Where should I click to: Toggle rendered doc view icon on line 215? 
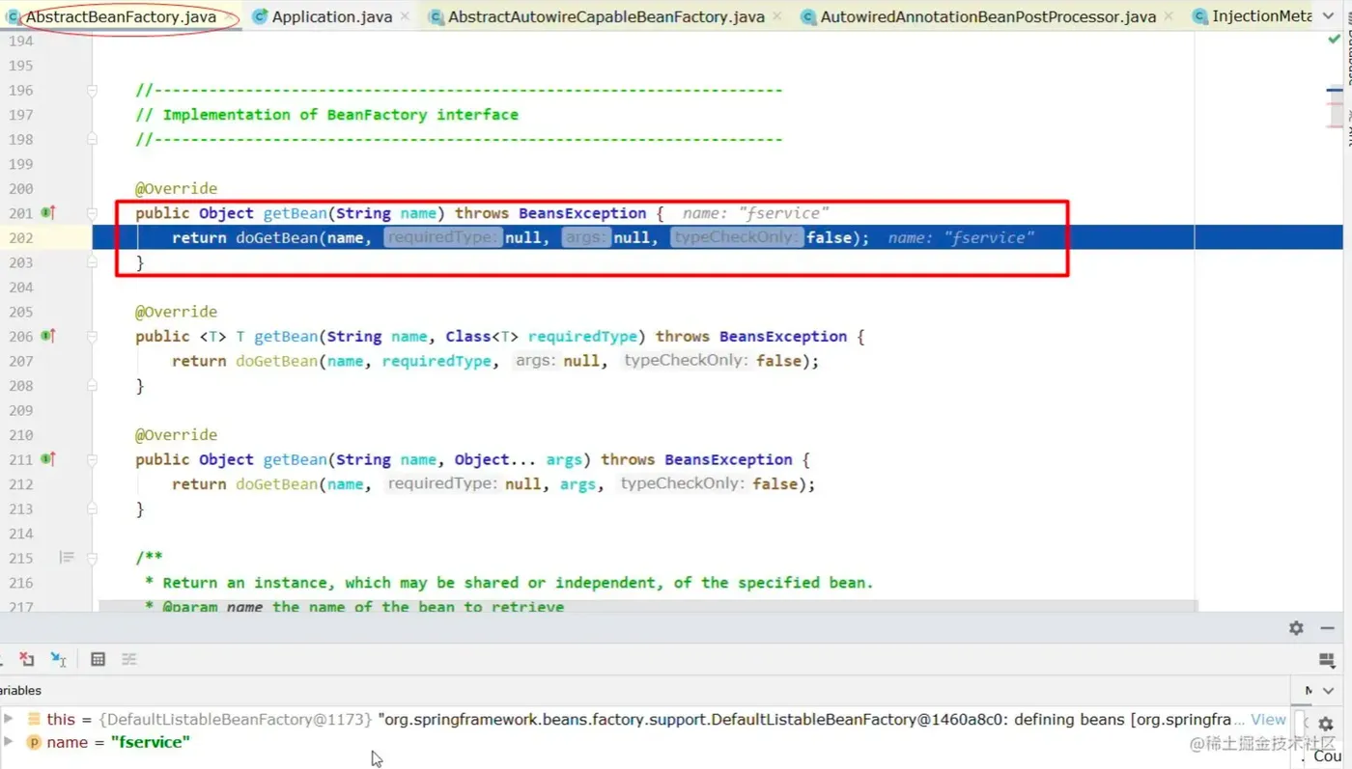[67, 557]
